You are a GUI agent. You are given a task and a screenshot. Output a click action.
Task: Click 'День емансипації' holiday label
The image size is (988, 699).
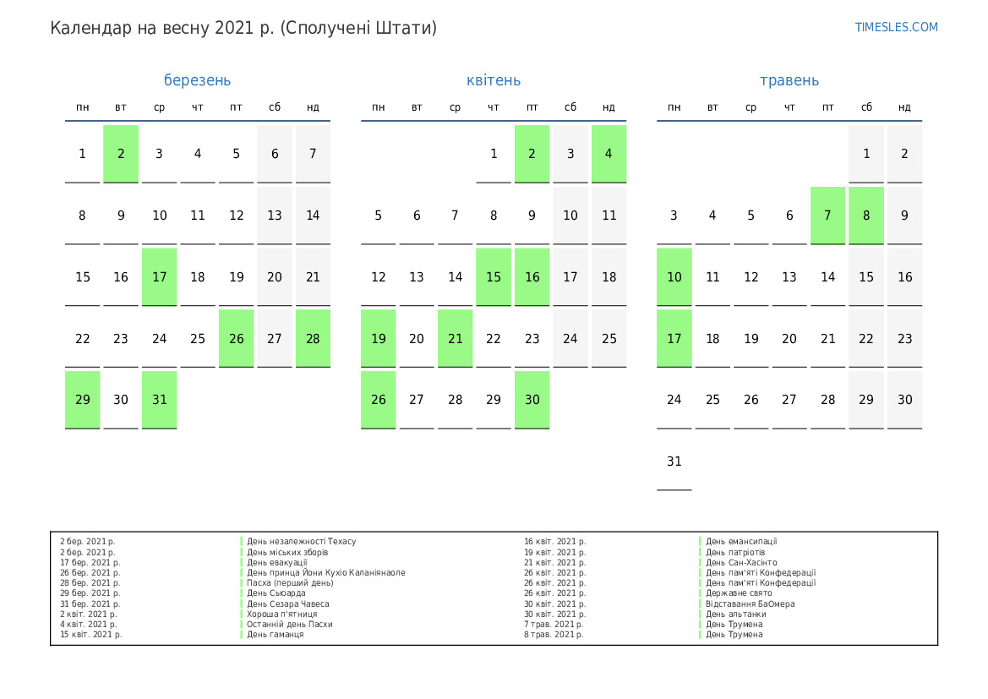741,542
